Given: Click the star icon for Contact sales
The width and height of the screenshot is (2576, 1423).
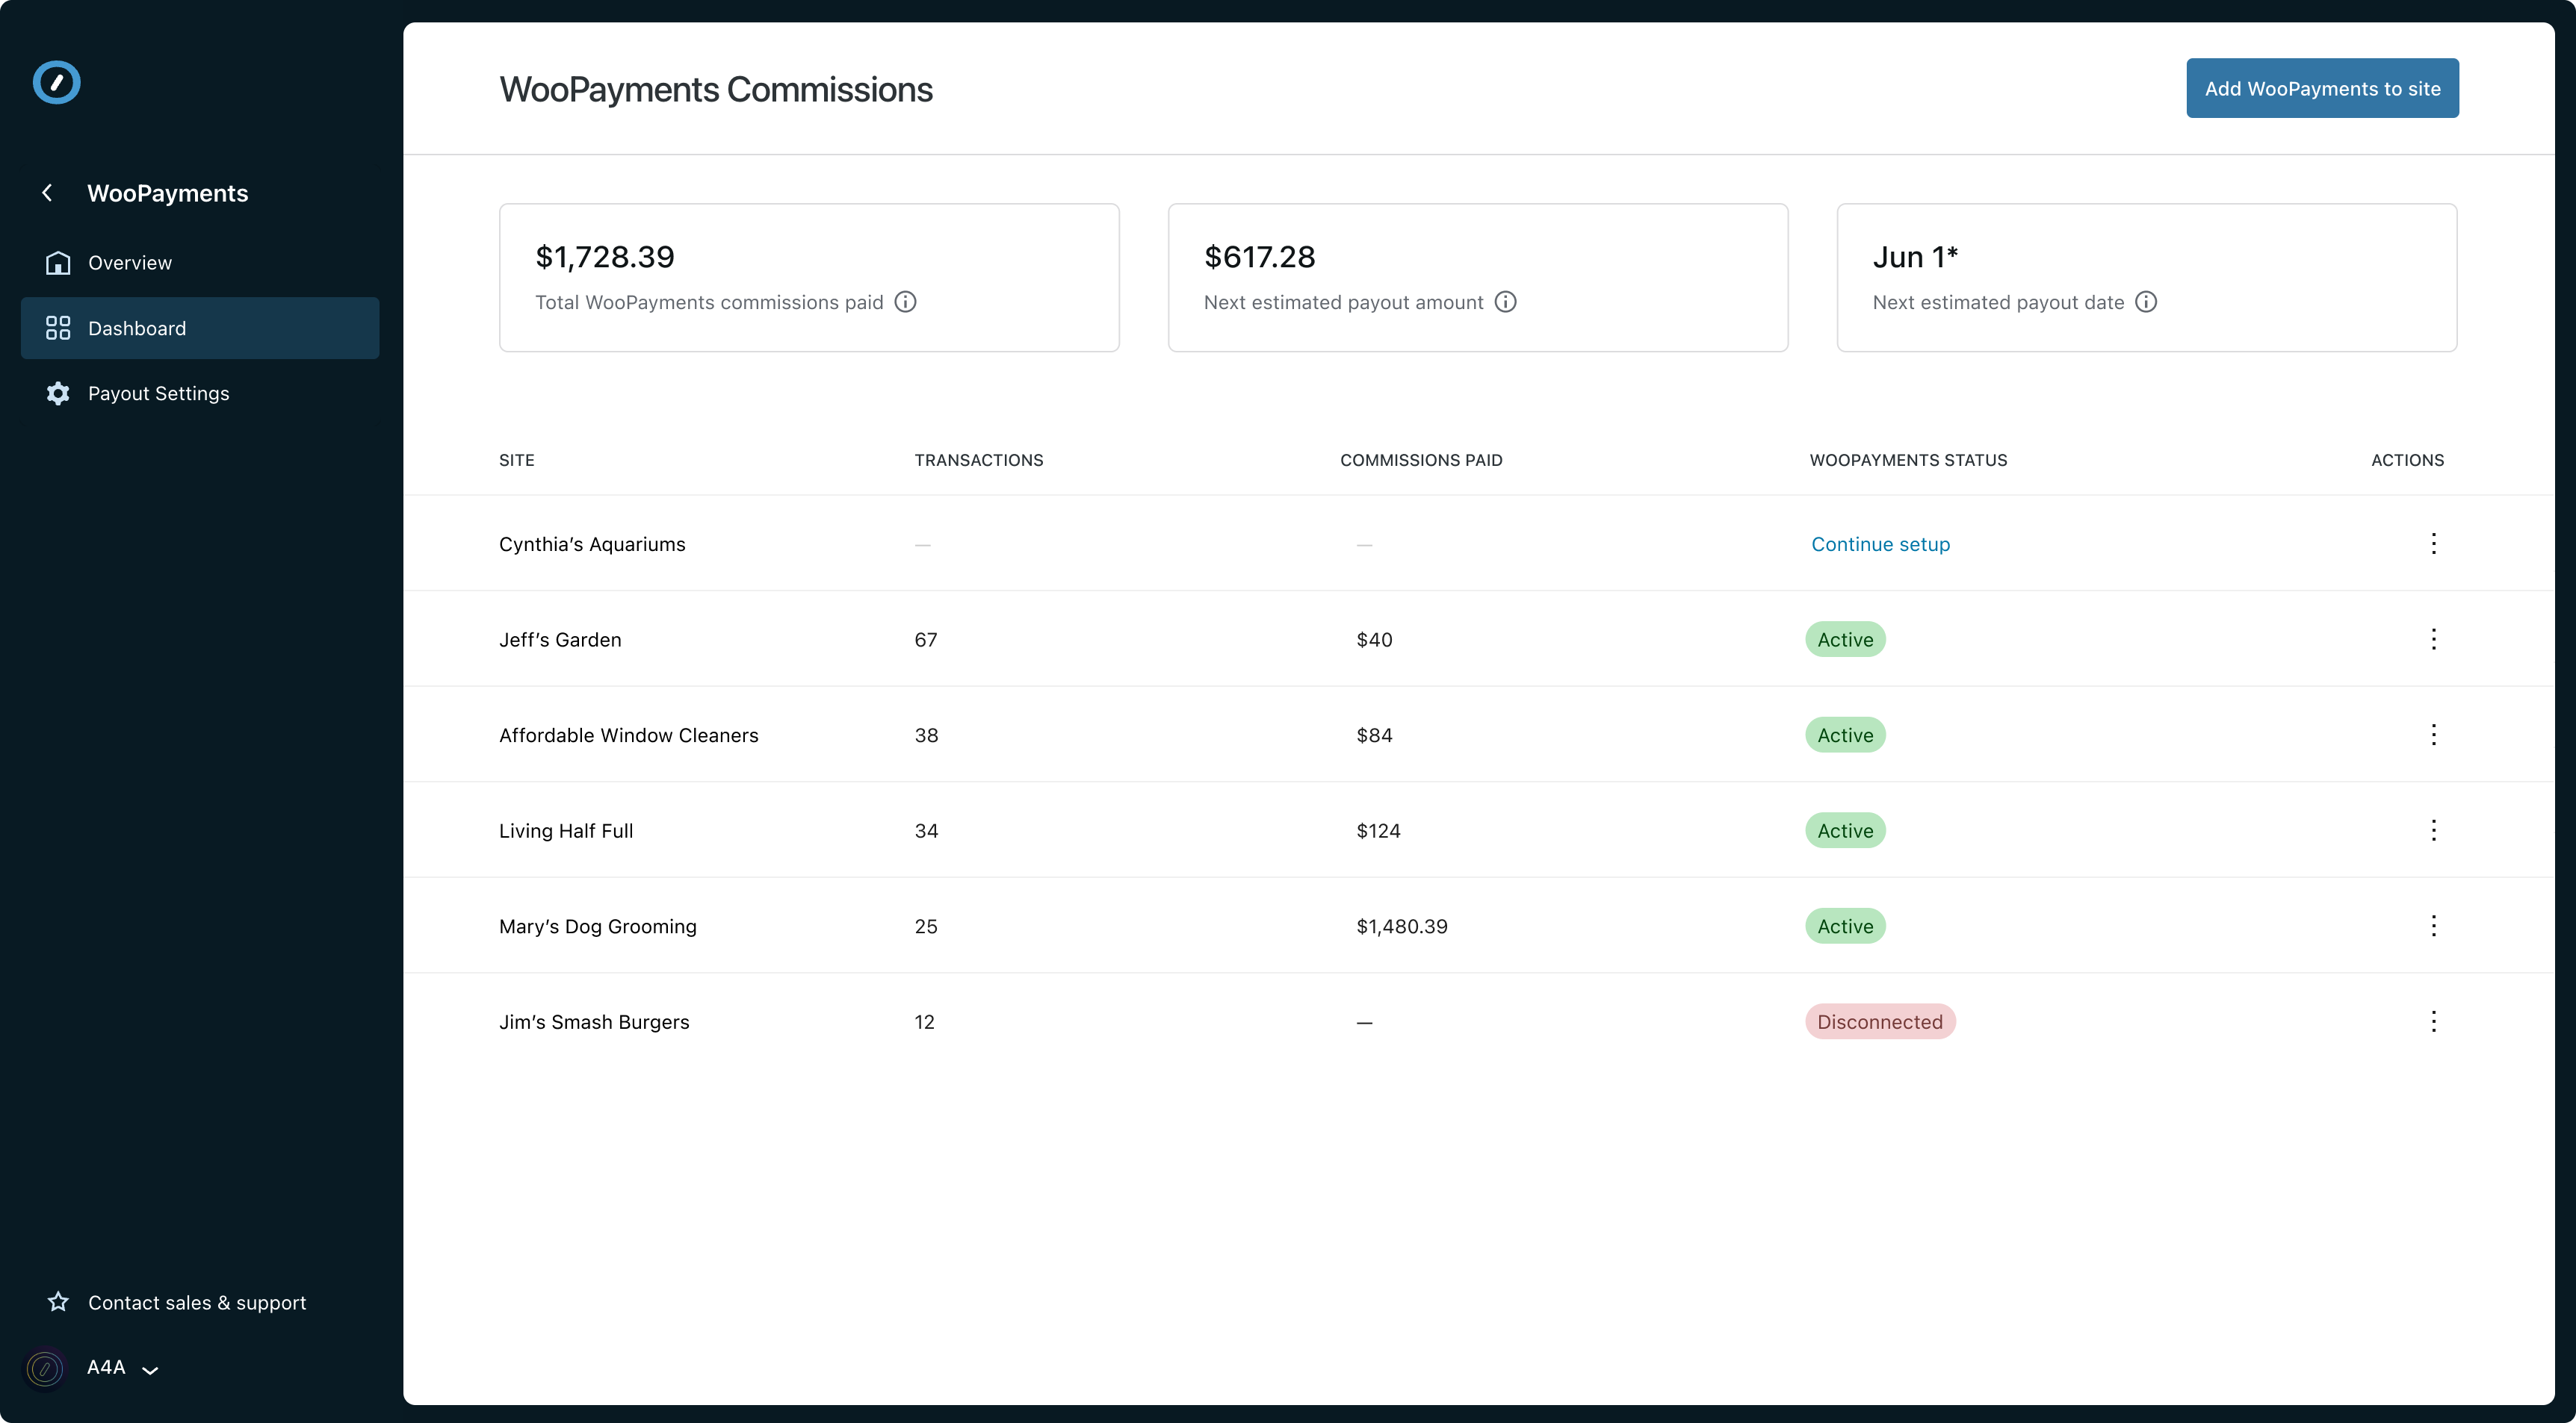Looking at the screenshot, I should (58, 1302).
